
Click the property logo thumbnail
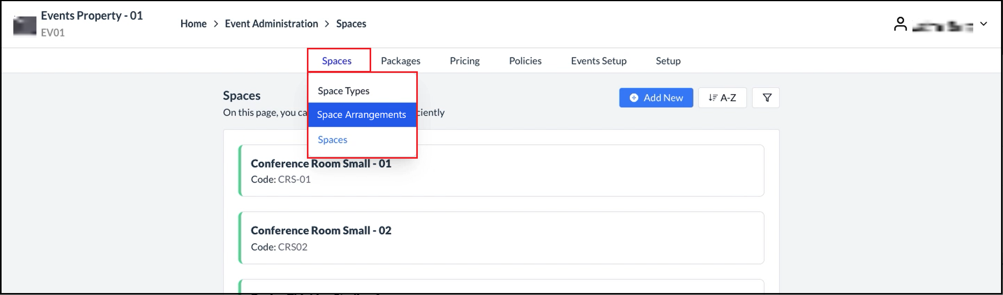pyautogui.click(x=25, y=26)
